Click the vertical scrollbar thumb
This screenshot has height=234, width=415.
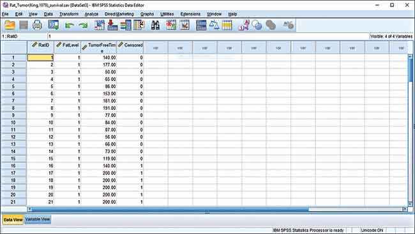(411, 70)
